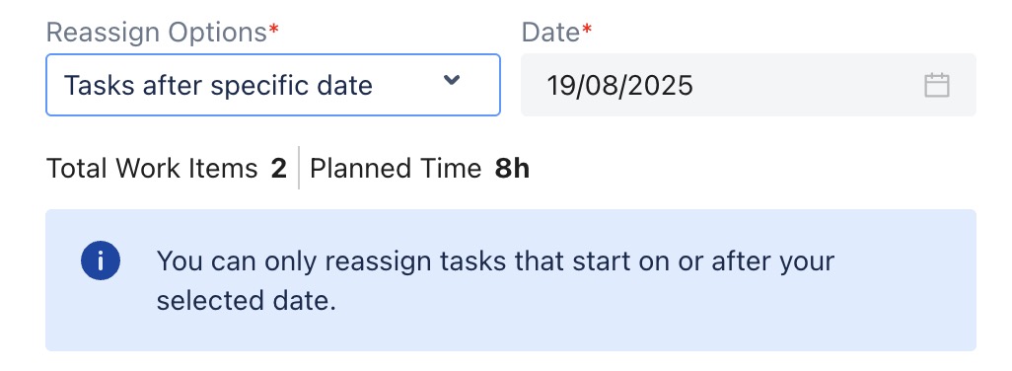Click the red asterisk beside Date

[x=586, y=29]
